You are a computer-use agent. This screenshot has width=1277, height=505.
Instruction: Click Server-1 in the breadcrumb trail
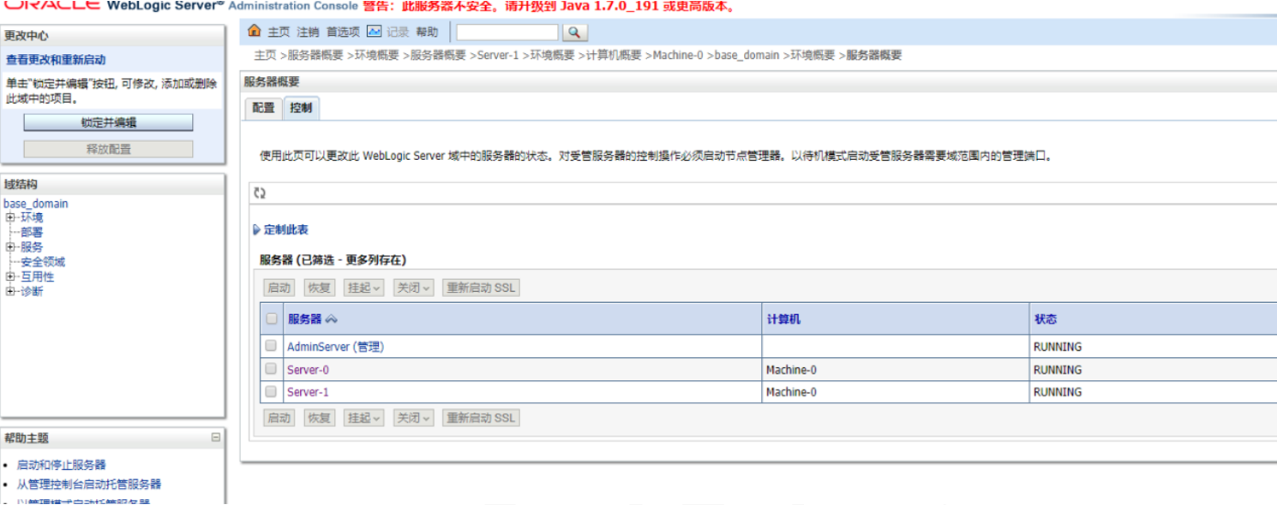[498, 55]
